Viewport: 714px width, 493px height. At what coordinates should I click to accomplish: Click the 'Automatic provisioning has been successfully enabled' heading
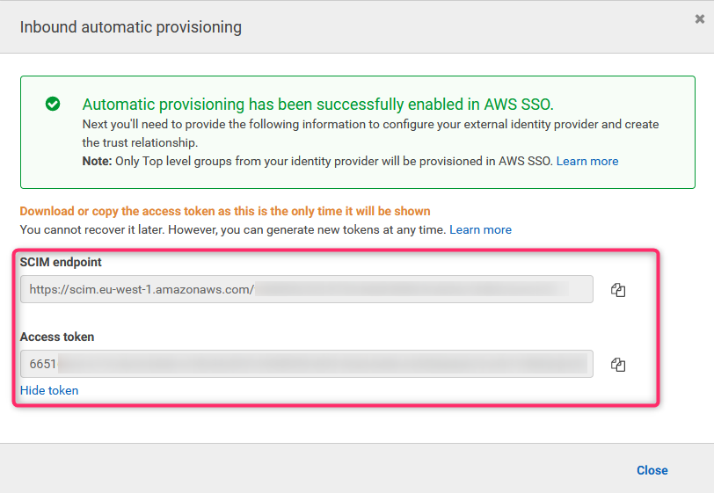[x=317, y=105]
